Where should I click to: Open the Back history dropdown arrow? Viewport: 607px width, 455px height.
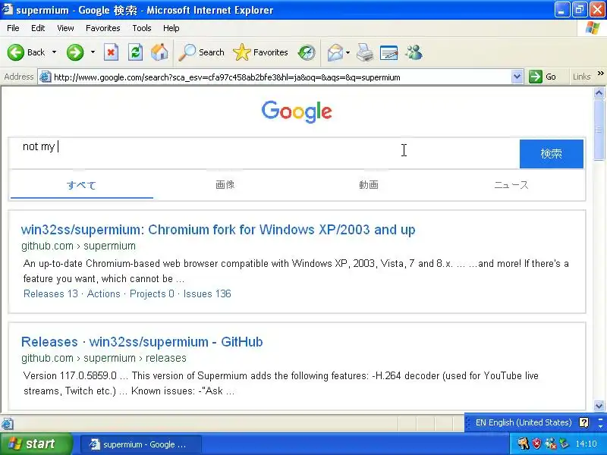(54, 52)
